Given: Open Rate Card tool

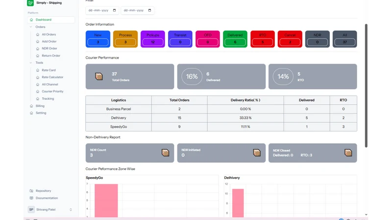Looking at the screenshot, I should pyautogui.click(x=49, y=70).
